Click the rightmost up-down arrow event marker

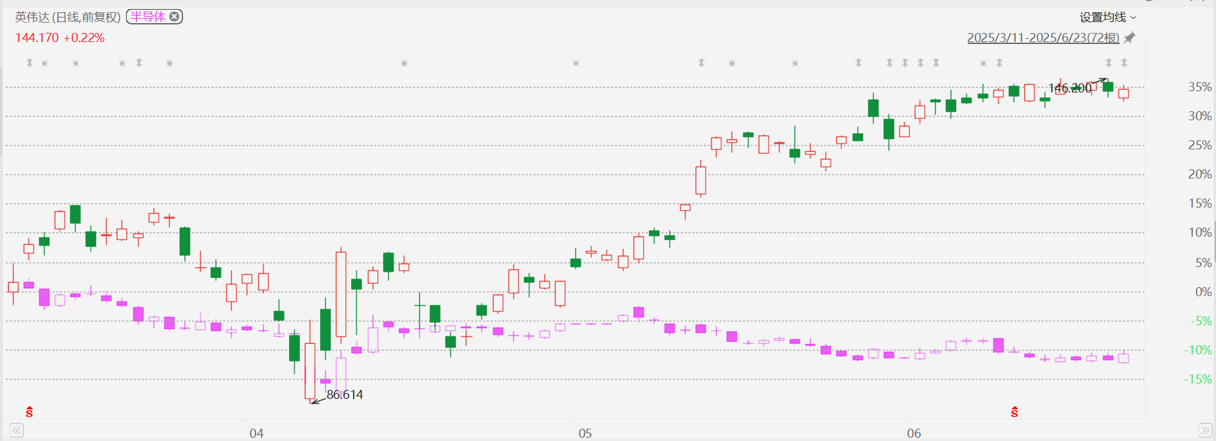coord(1124,63)
